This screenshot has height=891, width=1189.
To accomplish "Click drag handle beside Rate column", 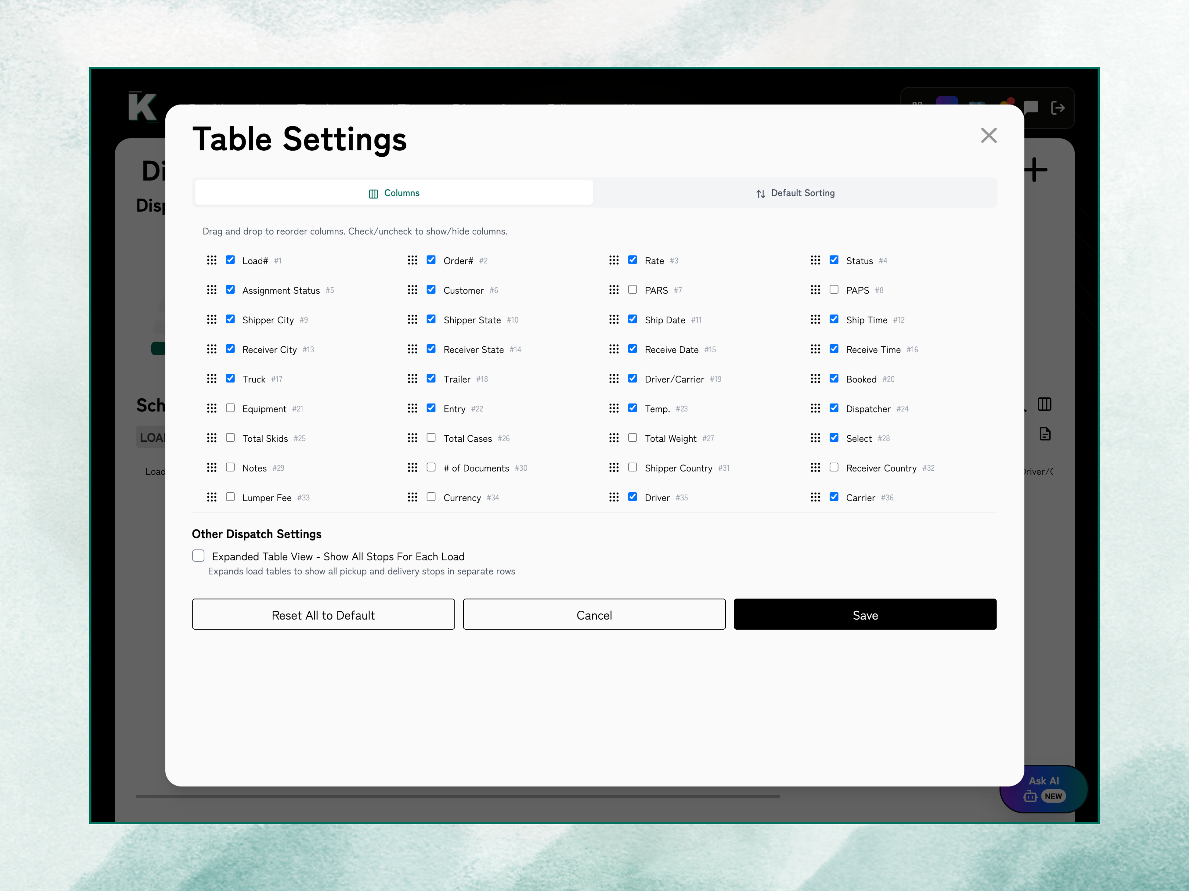I will [614, 261].
